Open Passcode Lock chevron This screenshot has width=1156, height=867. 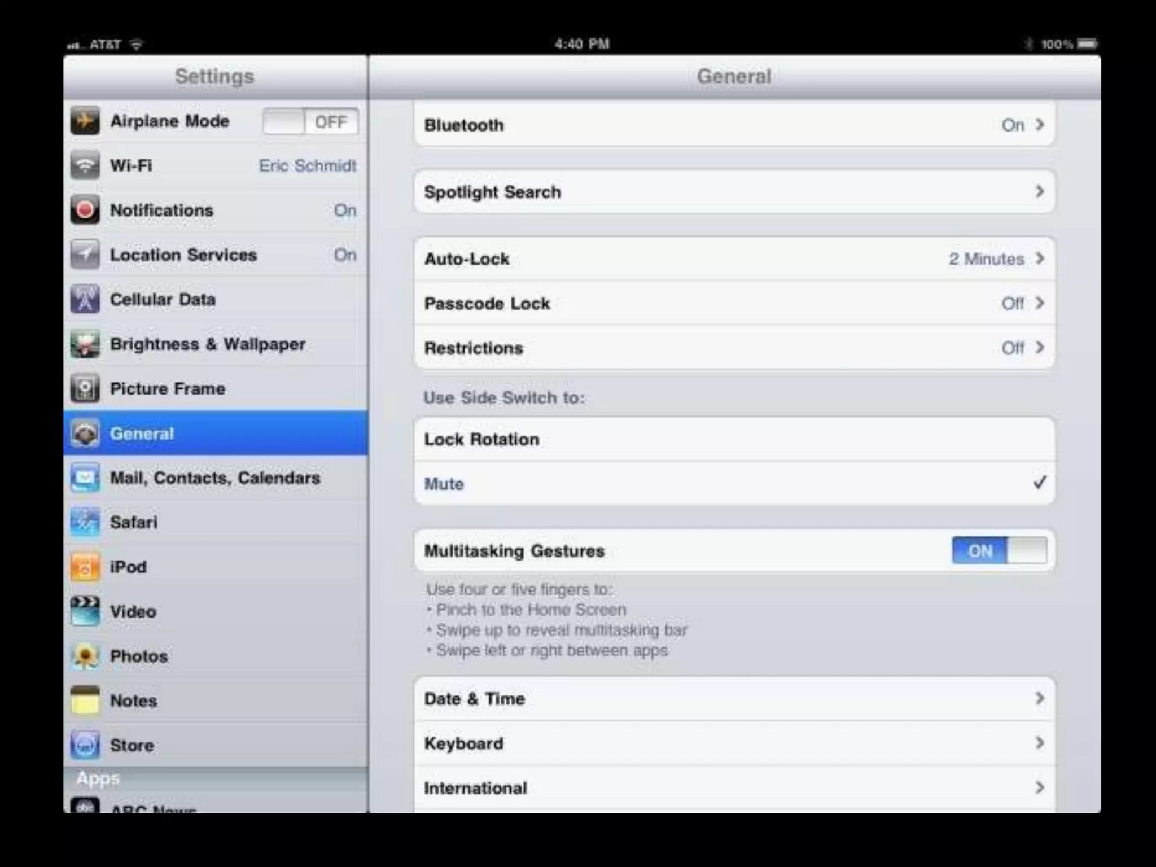click(1040, 303)
